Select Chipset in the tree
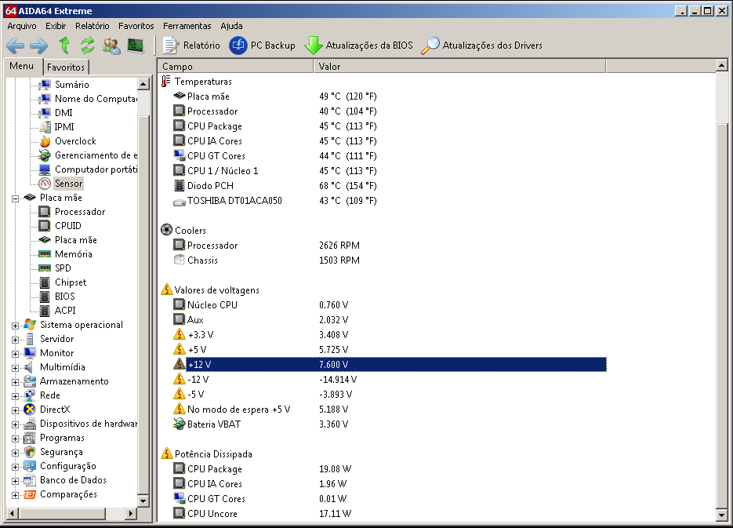The width and height of the screenshot is (733, 528). pos(71,282)
